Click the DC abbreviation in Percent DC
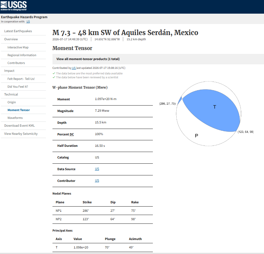The height and width of the screenshot is (254, 264). [72, 134]
